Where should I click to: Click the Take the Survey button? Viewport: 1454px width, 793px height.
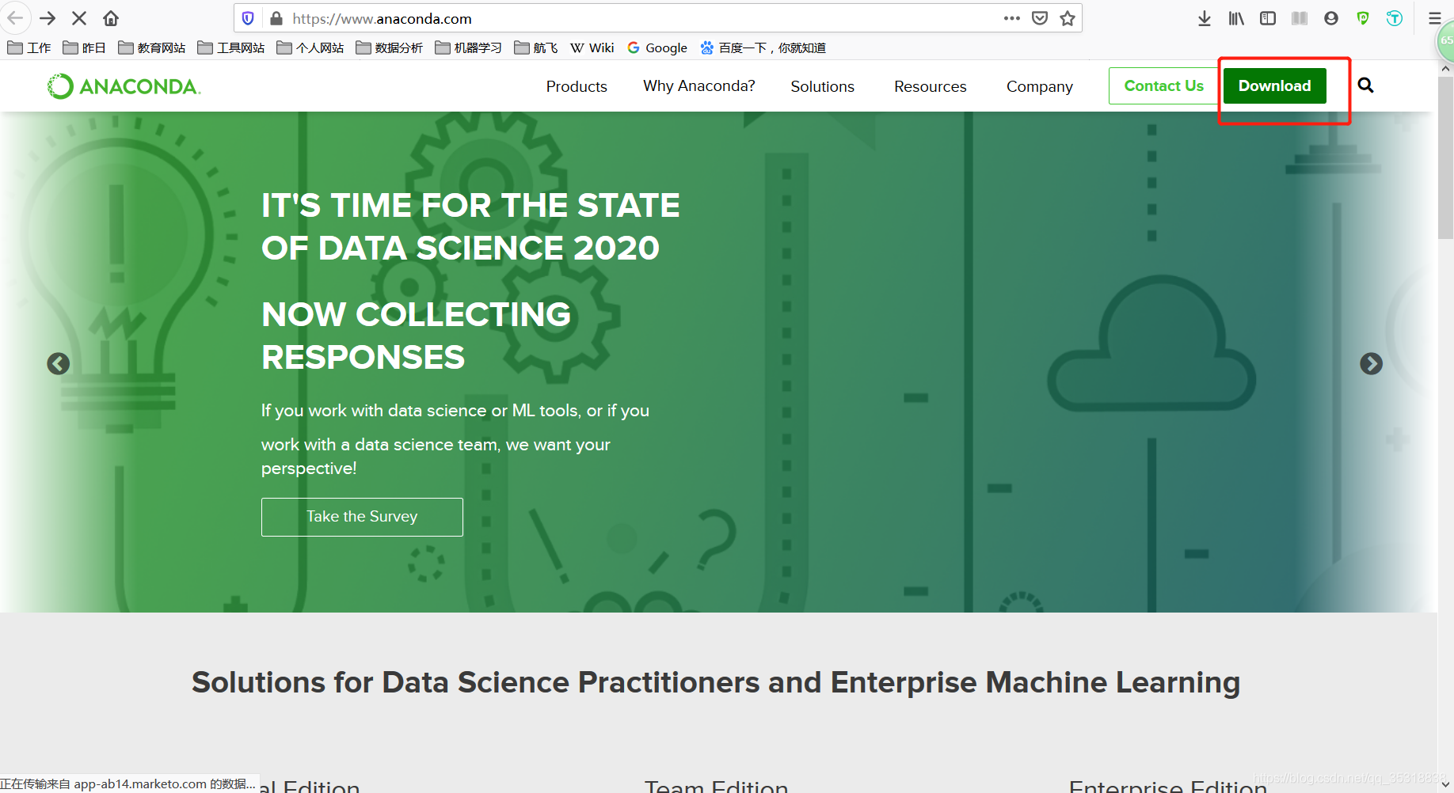362,517
